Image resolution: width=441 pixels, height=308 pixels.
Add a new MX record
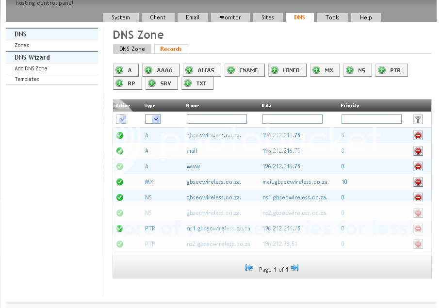click(x=325, y=70)
